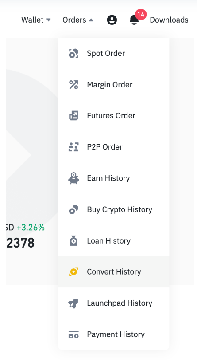The height and width of the screenshot is (362, 197).
Task: Click the Spot Order icon
Action: pyautogui.click(x=73, y=53)
